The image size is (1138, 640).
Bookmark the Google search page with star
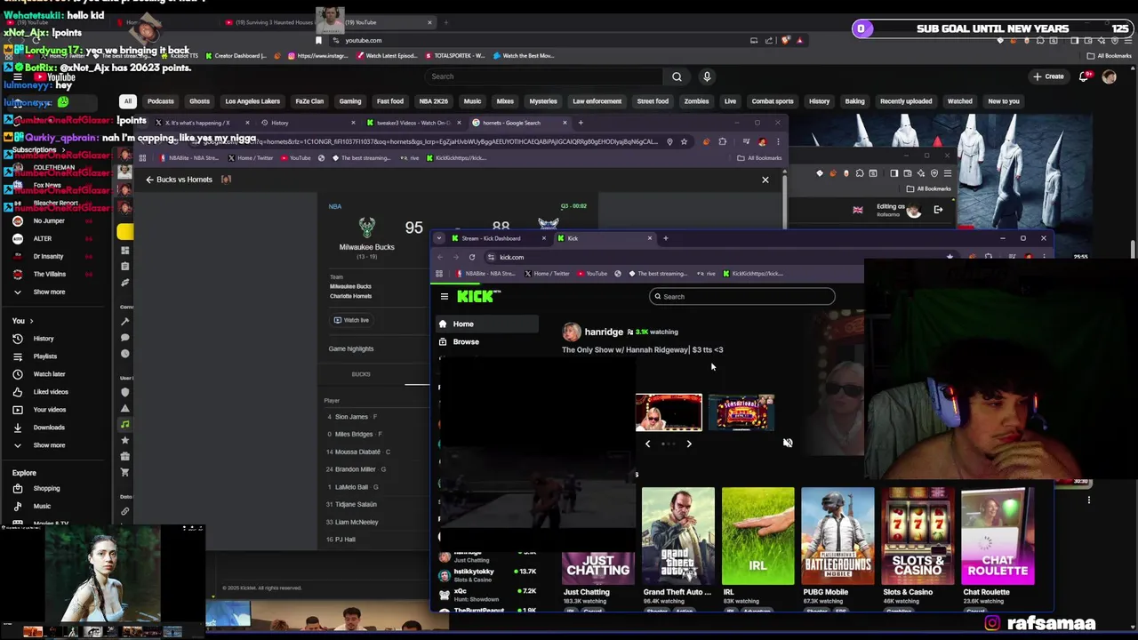[x=684, y=141]
